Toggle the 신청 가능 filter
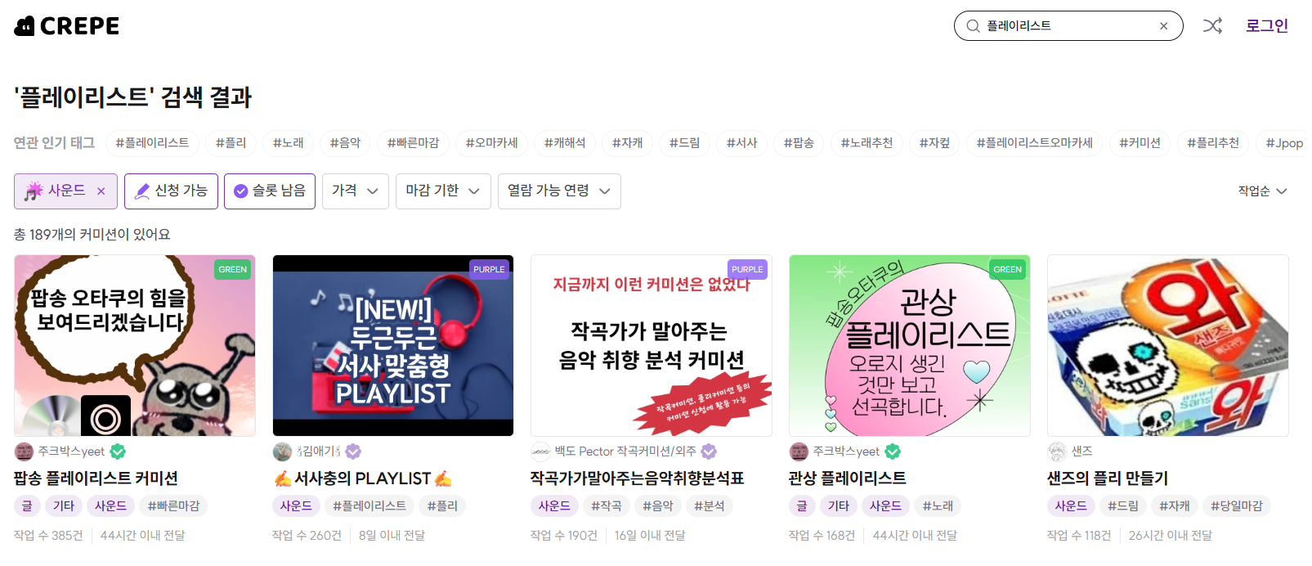The image size is (1312, 566). point(171,191)
